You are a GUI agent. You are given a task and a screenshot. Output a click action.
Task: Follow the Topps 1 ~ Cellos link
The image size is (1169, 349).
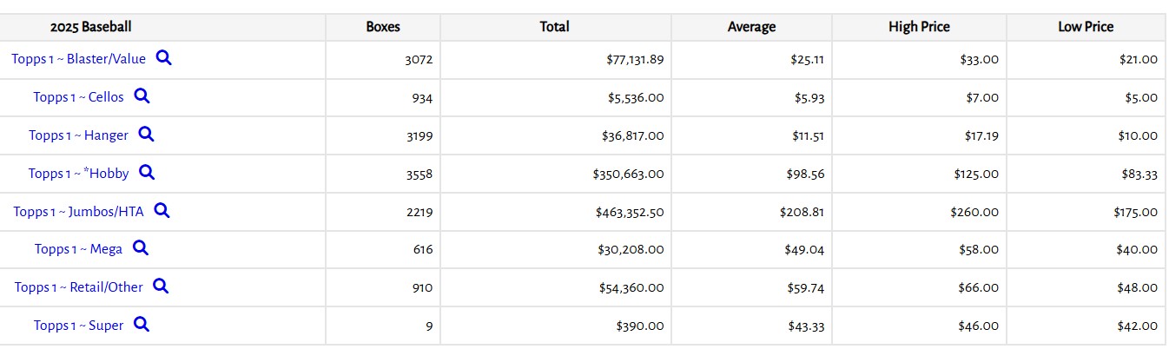point(78,97)
